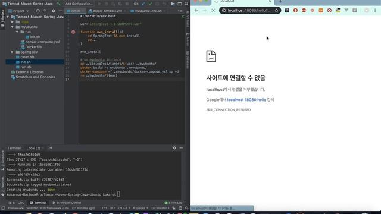
Task: Click the funnel-shaped extension icon
Action: [x=346, y=11]
